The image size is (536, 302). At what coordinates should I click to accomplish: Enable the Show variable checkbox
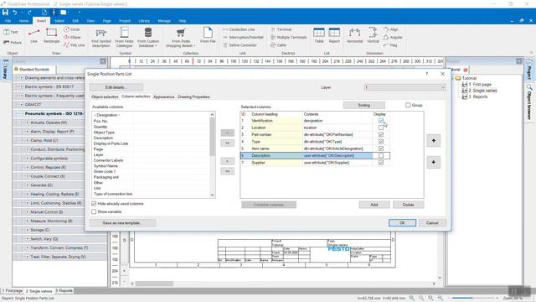coord(94,211)
